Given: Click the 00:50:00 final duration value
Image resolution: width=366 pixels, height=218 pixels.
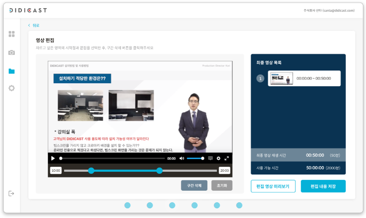Looking at the screenshot, I should click(x=315, y=155).
